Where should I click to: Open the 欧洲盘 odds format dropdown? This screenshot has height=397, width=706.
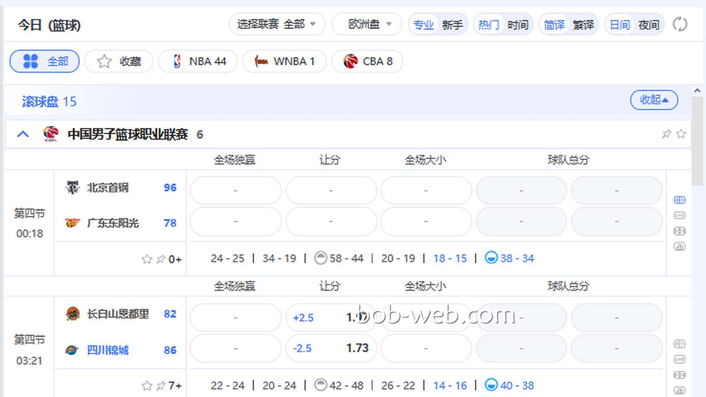click(367, 24)
